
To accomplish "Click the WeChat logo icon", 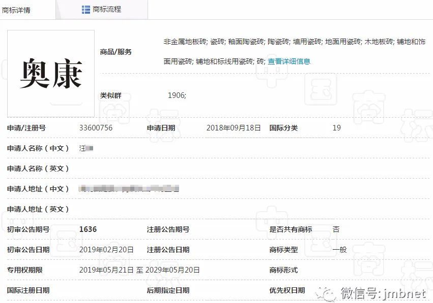I will tap(326, 293).
